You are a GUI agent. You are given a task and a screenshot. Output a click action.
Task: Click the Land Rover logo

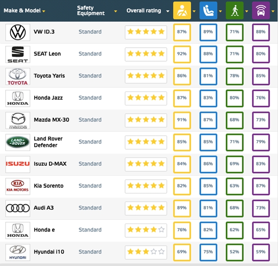tap(18, 142)
